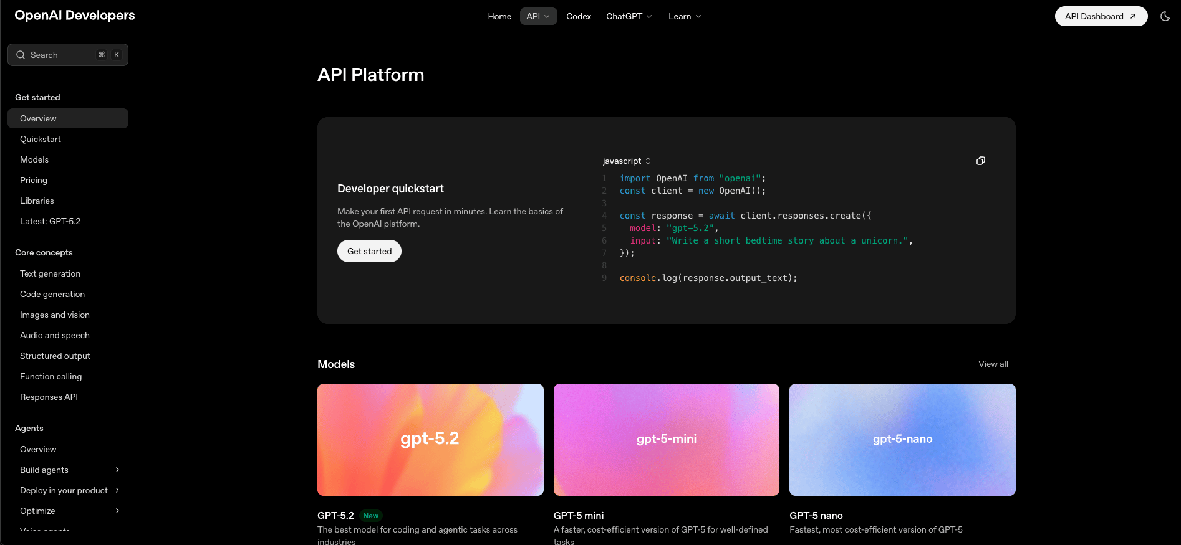Copy the code sample with the copy icon
The height and width of the screenshot is (545, 1181).
981,161
